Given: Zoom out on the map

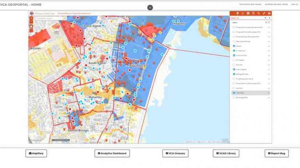Looking at the screenshot, I should tap(31, 22).
